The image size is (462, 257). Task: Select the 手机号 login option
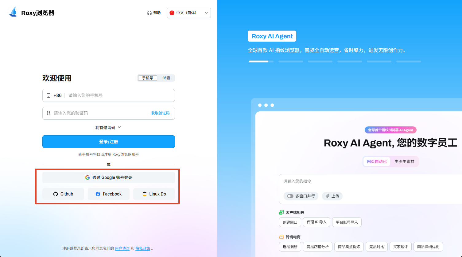(148, 78)
